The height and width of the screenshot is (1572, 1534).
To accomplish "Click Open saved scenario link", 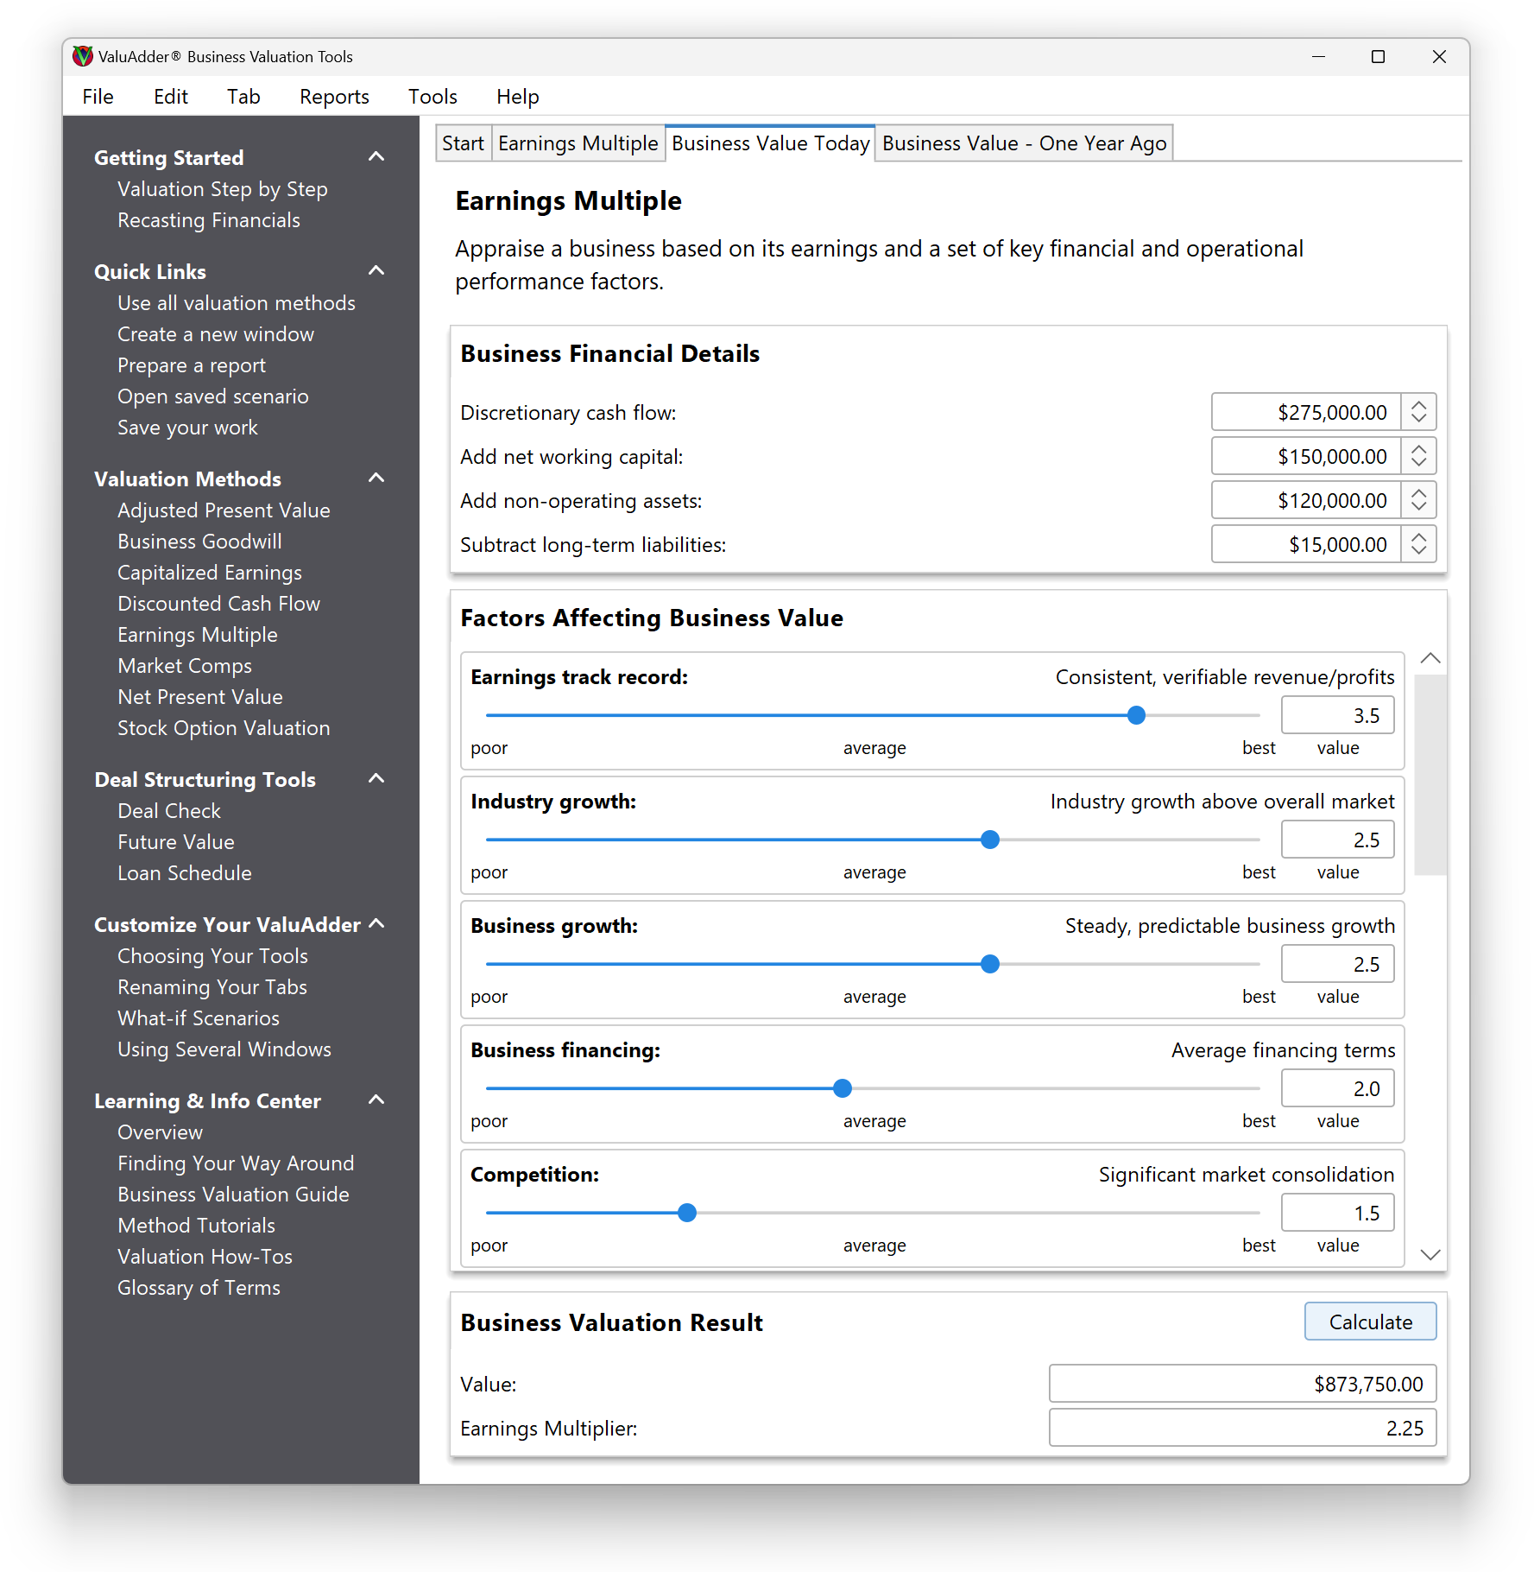I will click(213, 396).
